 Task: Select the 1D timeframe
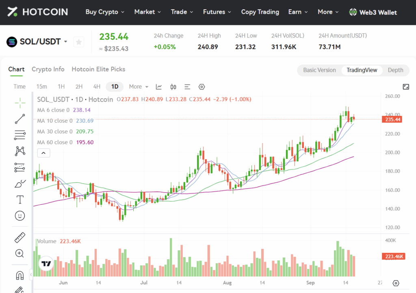tap(115, 87)
